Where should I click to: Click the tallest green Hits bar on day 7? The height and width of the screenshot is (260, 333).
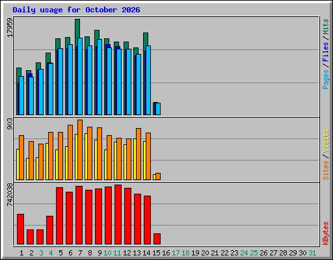[x=77, y=28]
